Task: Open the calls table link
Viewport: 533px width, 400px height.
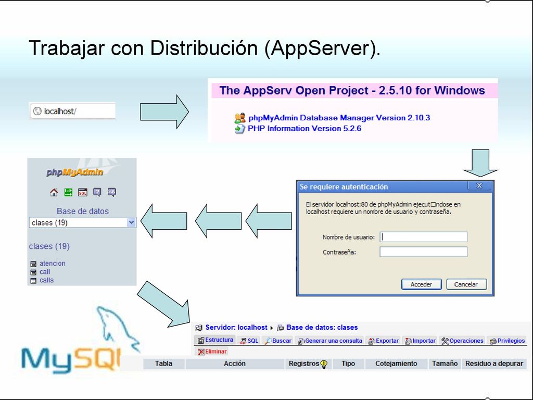Action: [46, 280]
